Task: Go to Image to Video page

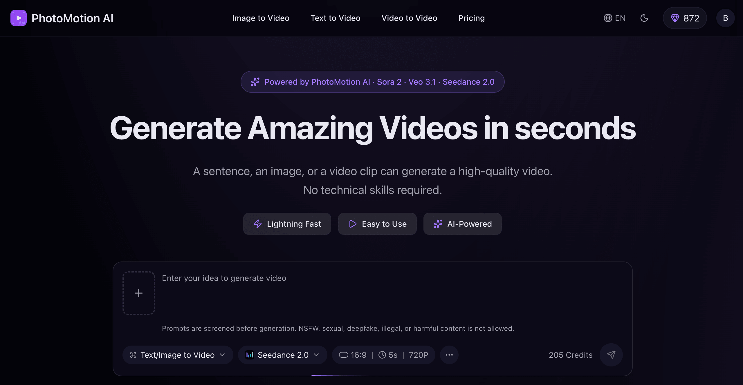Action: point(261,18)
